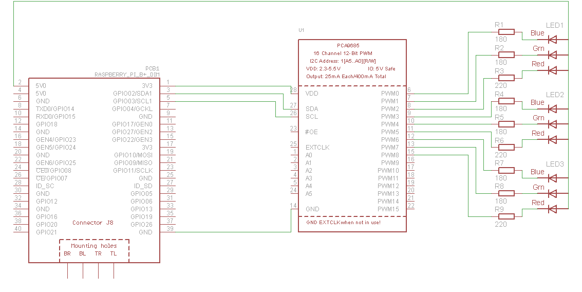Click the #OE pin label
582x292 pixels.
[311, 132]
